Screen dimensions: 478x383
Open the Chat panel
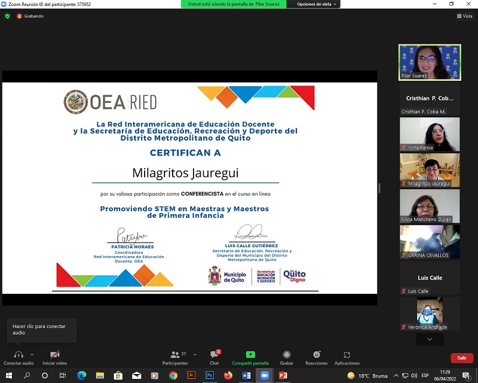(x=215, y=358)
